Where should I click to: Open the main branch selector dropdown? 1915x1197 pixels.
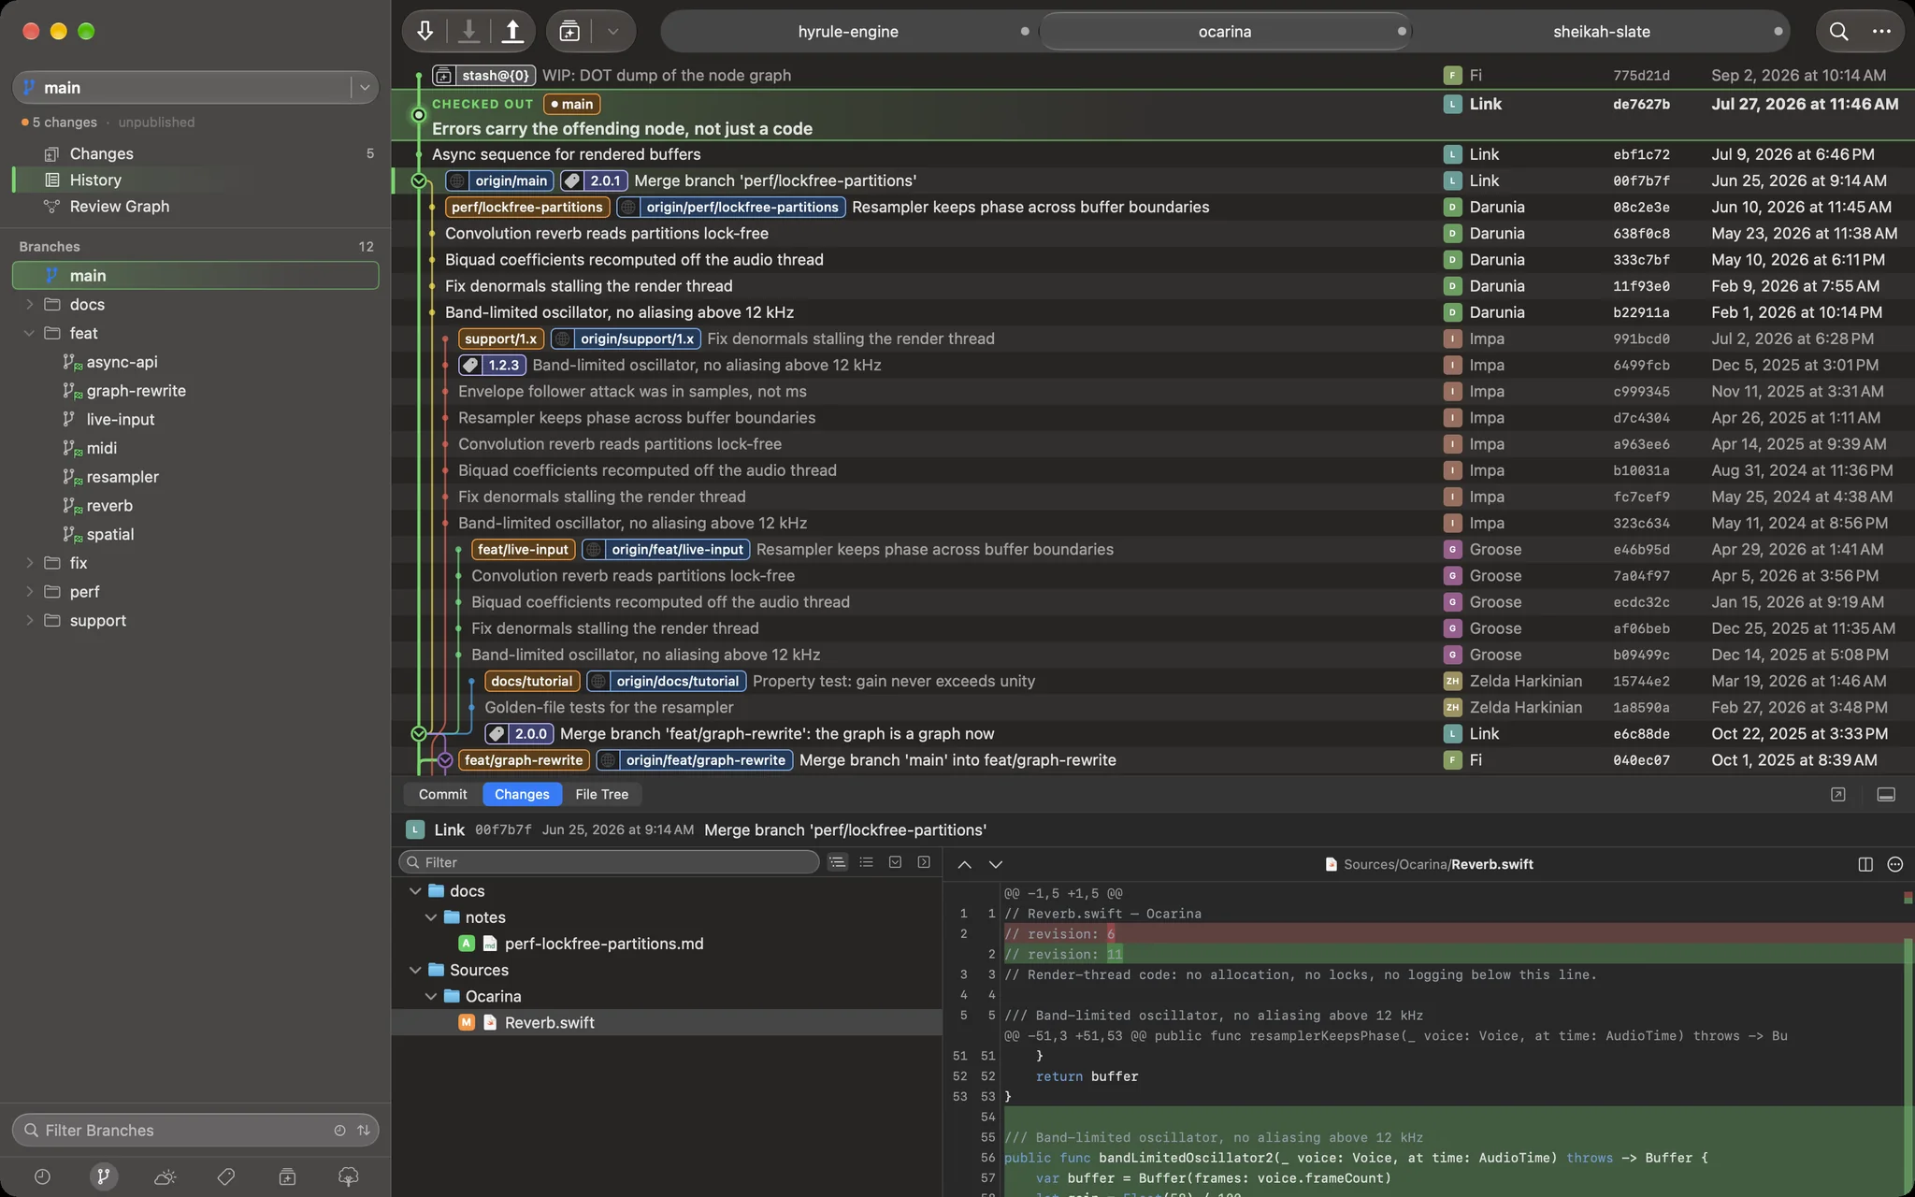click(x=365, y=87)
